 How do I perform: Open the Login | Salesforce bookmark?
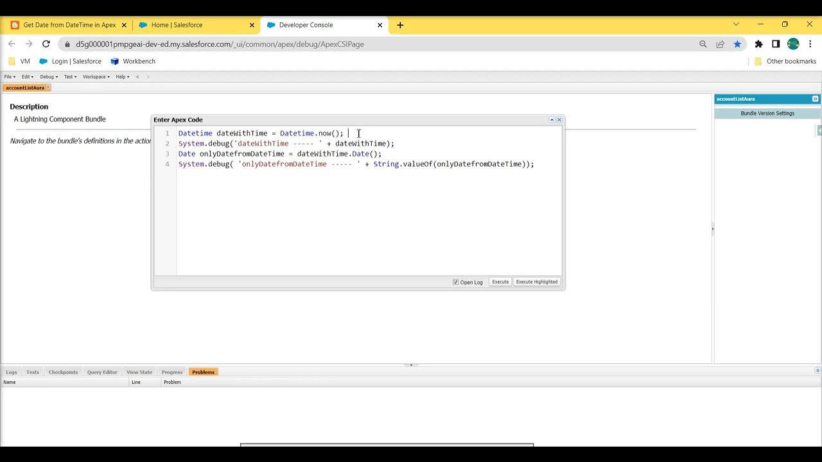tap(70, 61)
